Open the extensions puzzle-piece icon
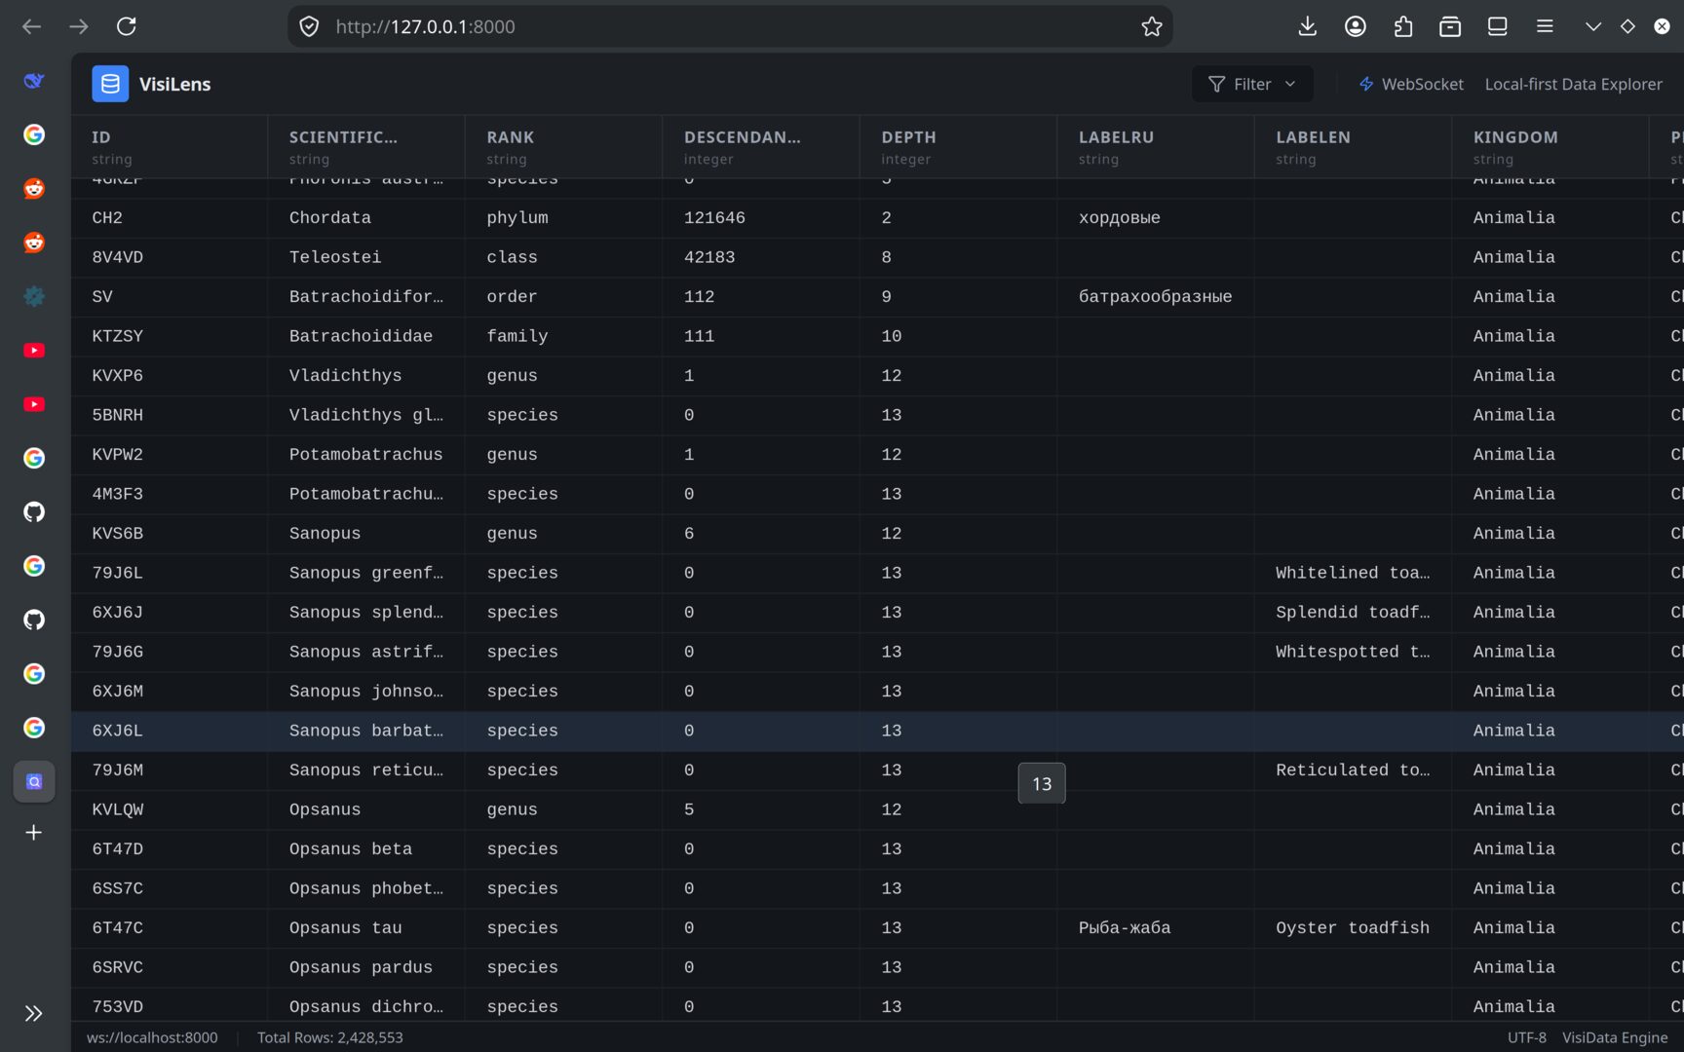This screenshot has width=1684, height=1052. pos(1403,26)
